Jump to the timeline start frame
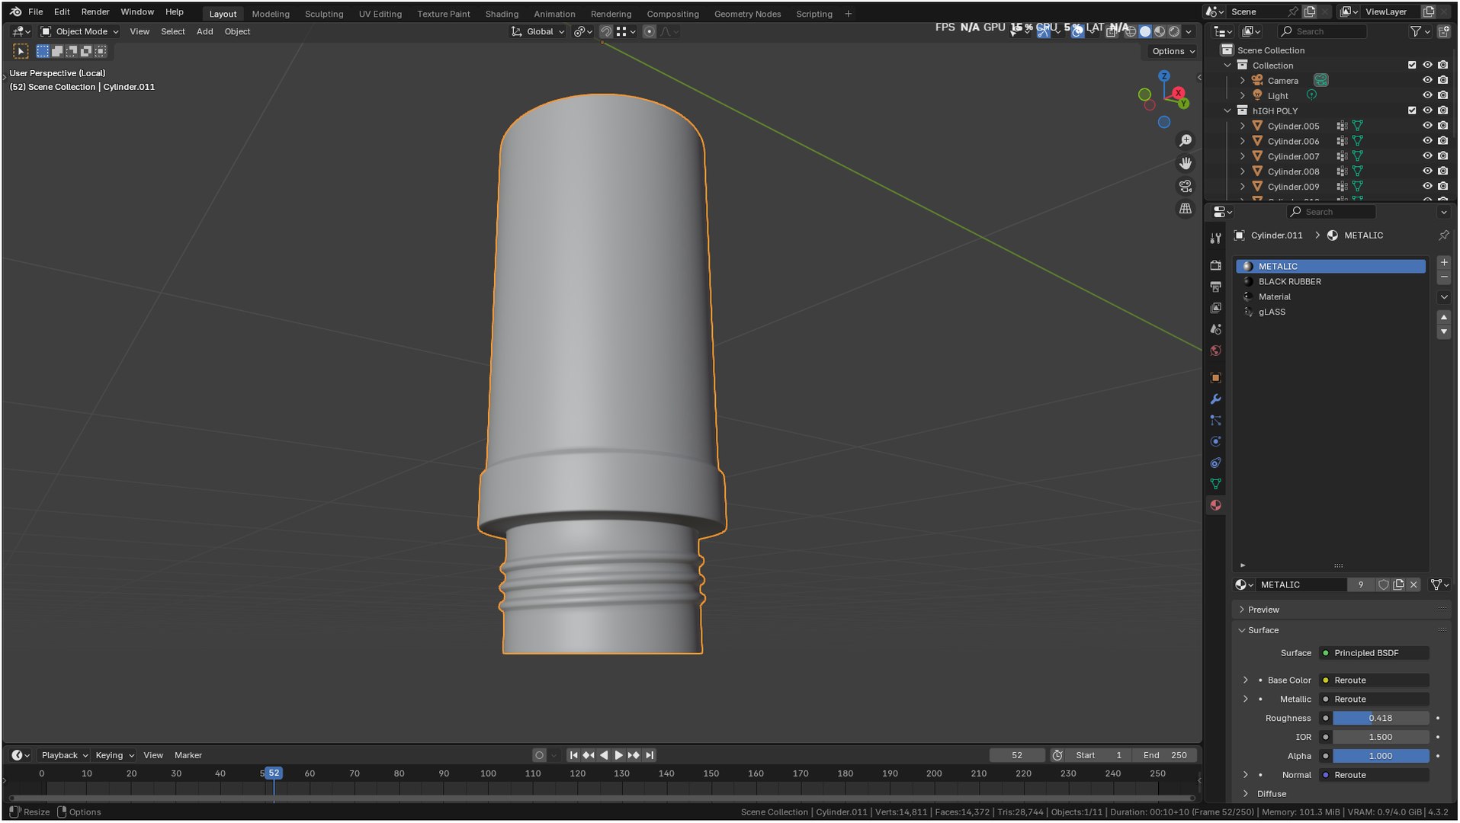This screenshot has width=1460, height=823. pos(573,756)
